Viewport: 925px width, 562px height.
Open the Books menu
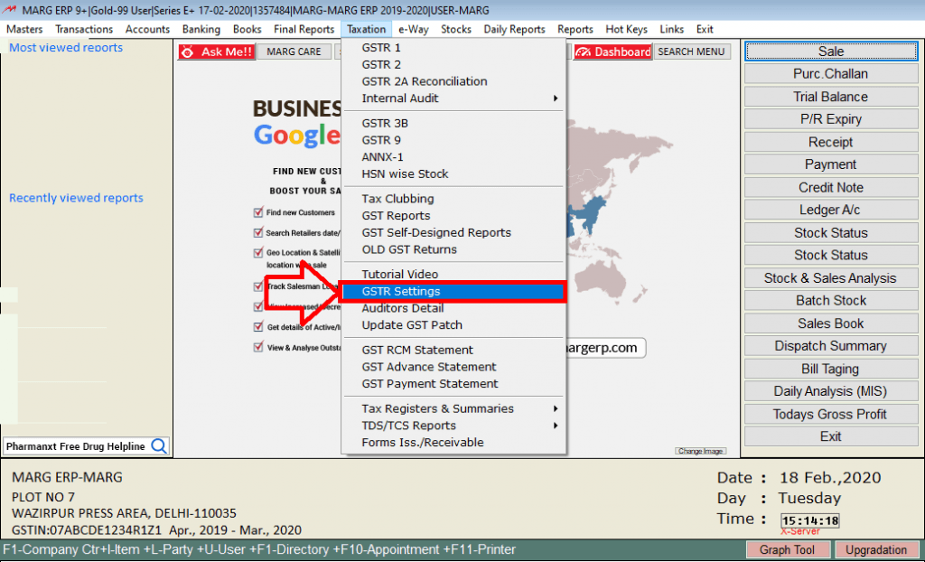point(248,29)
